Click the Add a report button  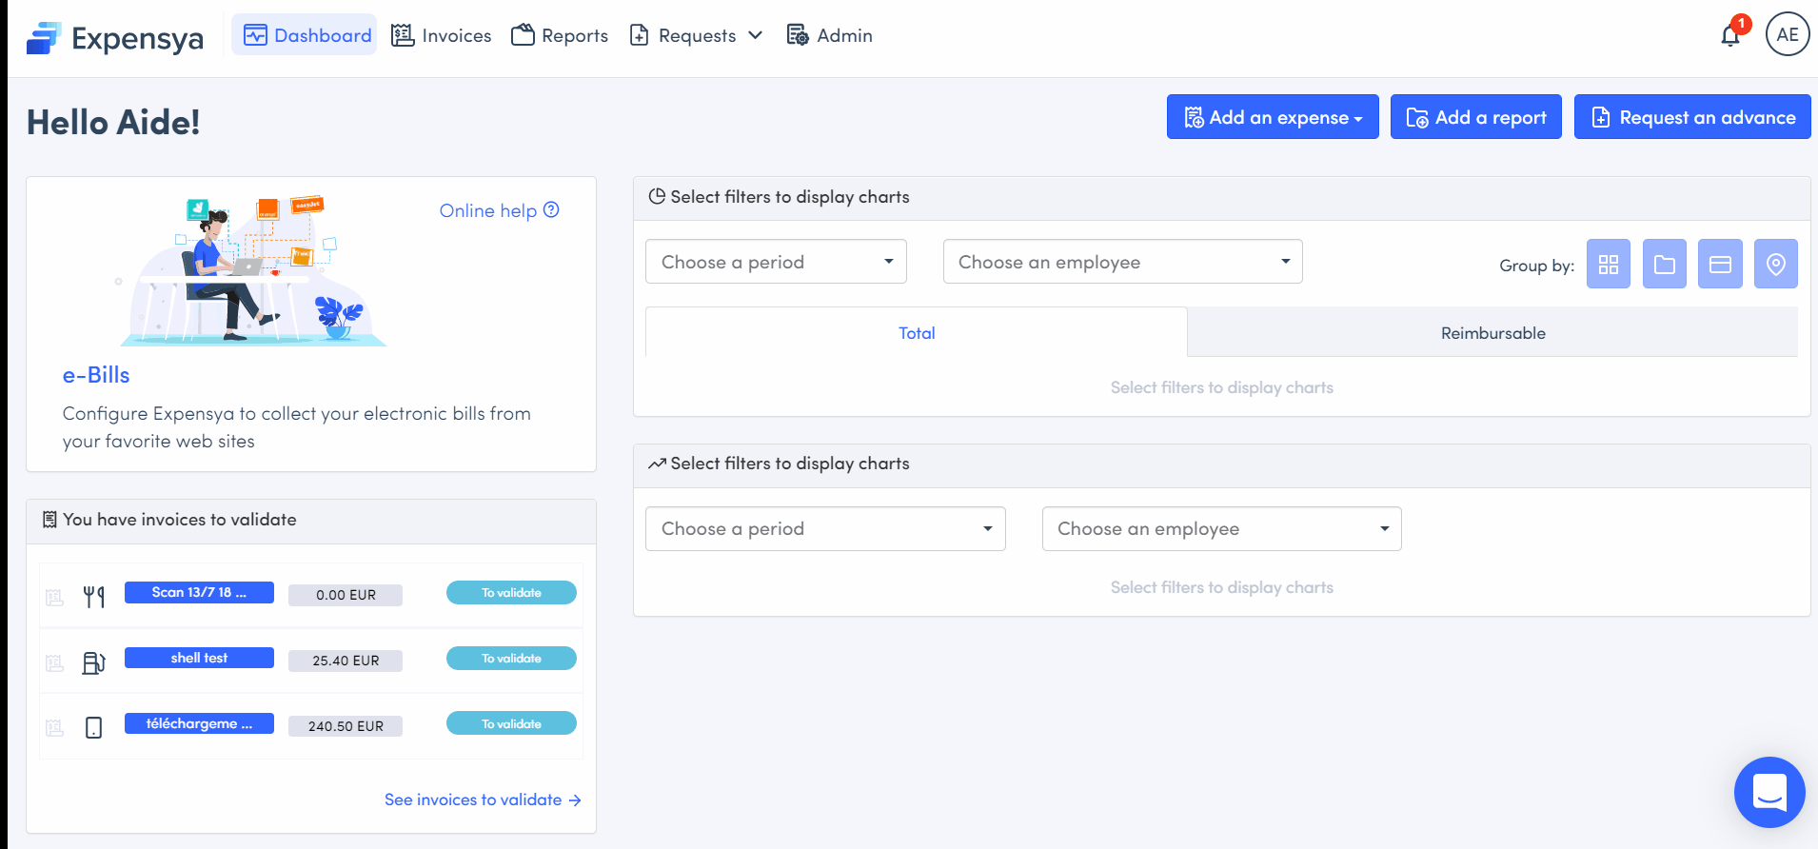1475,117
